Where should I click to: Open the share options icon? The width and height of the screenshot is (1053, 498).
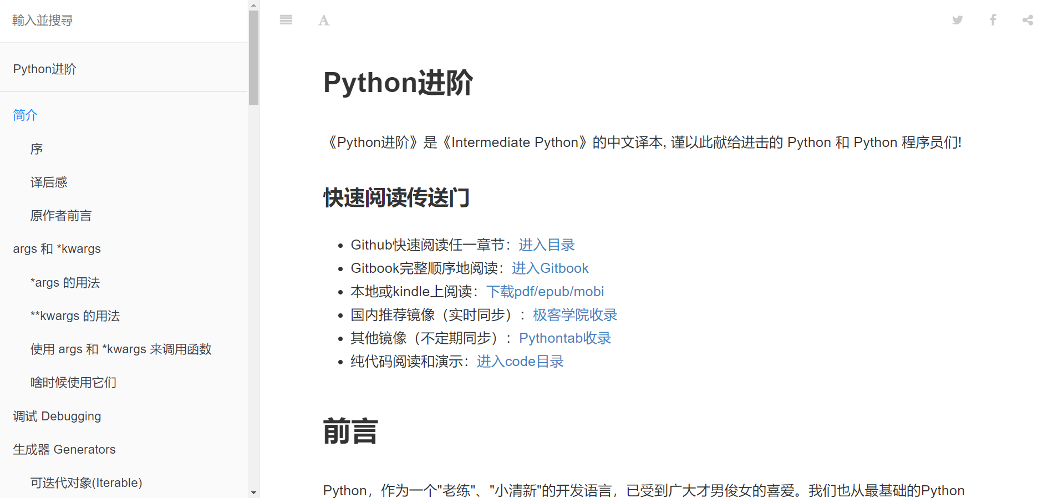[x=1028, y=20]
